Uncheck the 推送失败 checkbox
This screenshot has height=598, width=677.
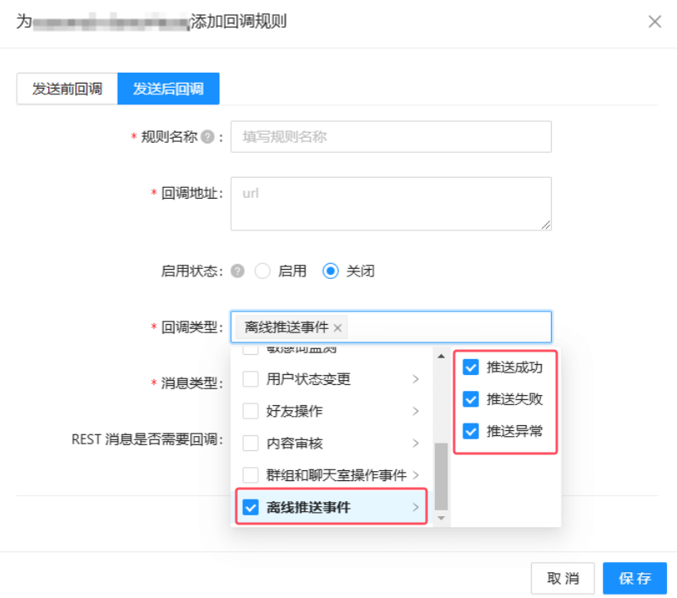tap(471, 399)
